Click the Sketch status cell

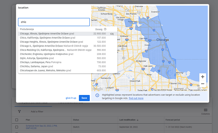point(76,127)
